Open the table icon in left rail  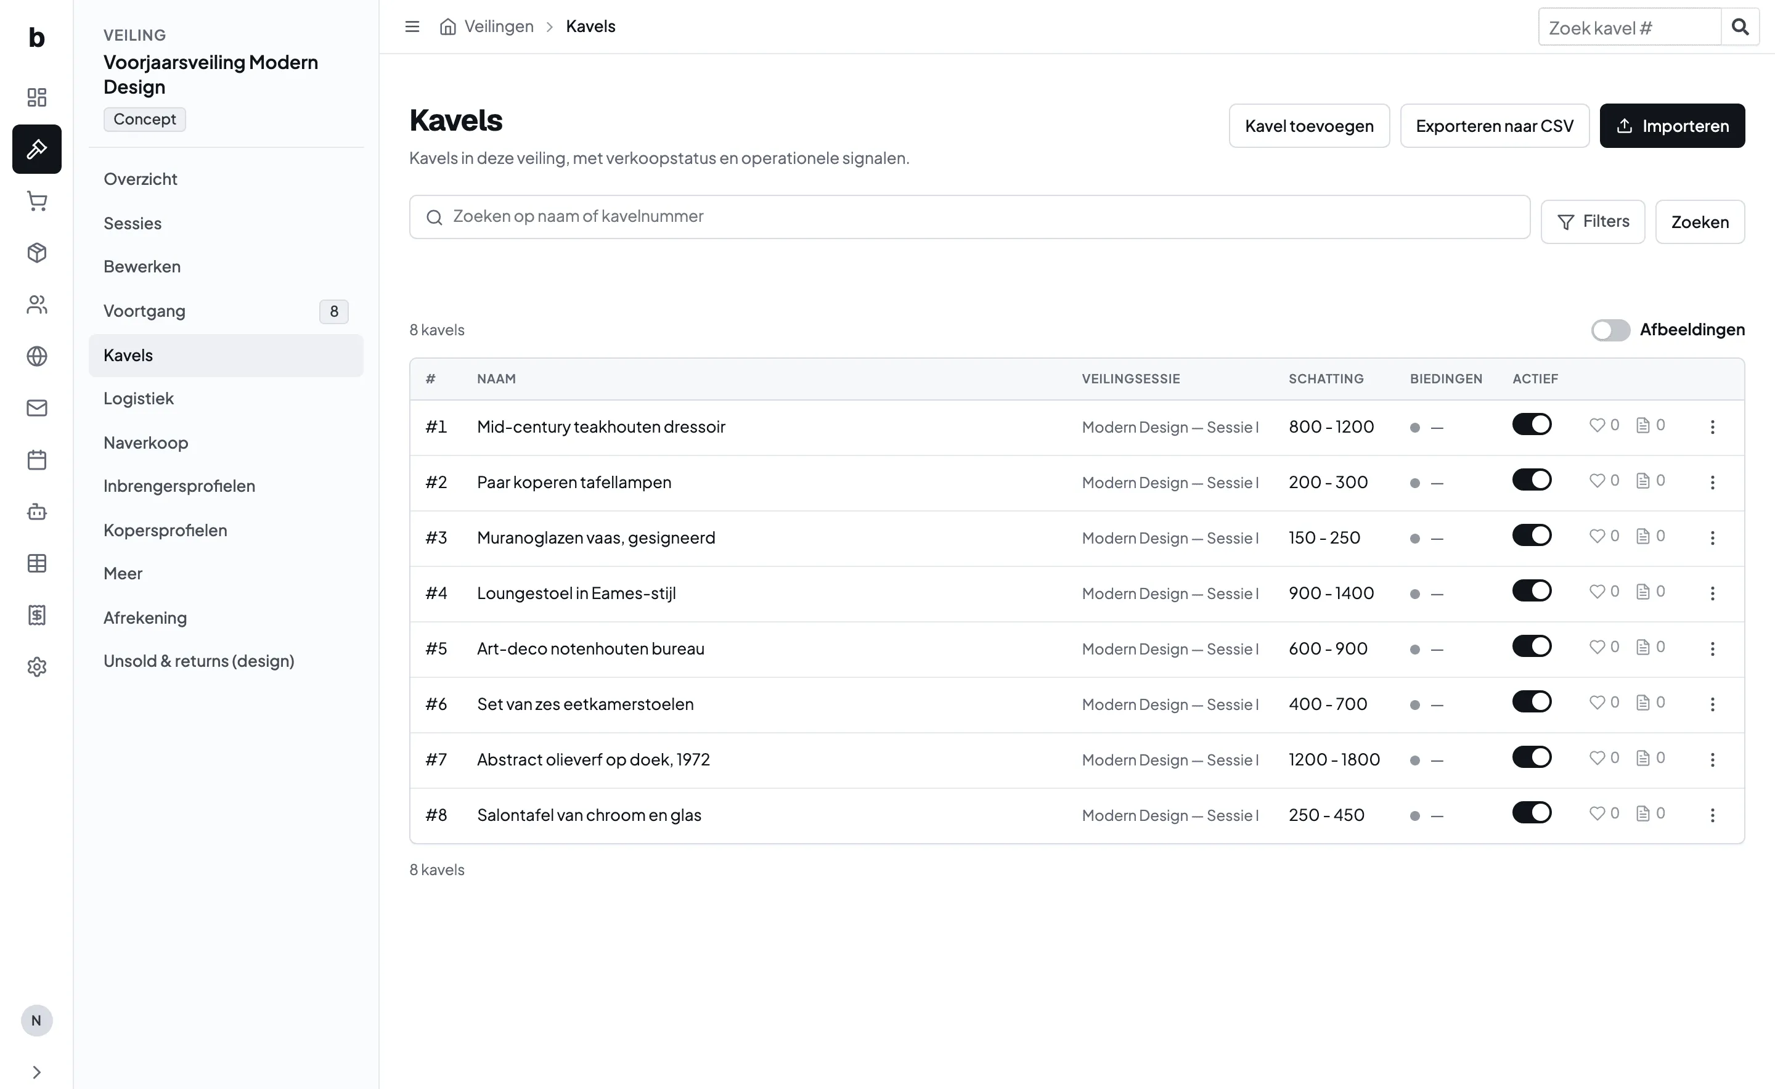[37, 563]
